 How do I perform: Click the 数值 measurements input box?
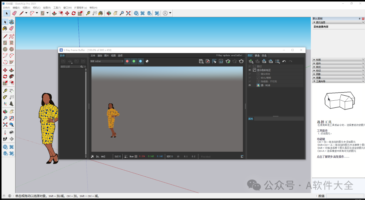[x=345, y=196]
